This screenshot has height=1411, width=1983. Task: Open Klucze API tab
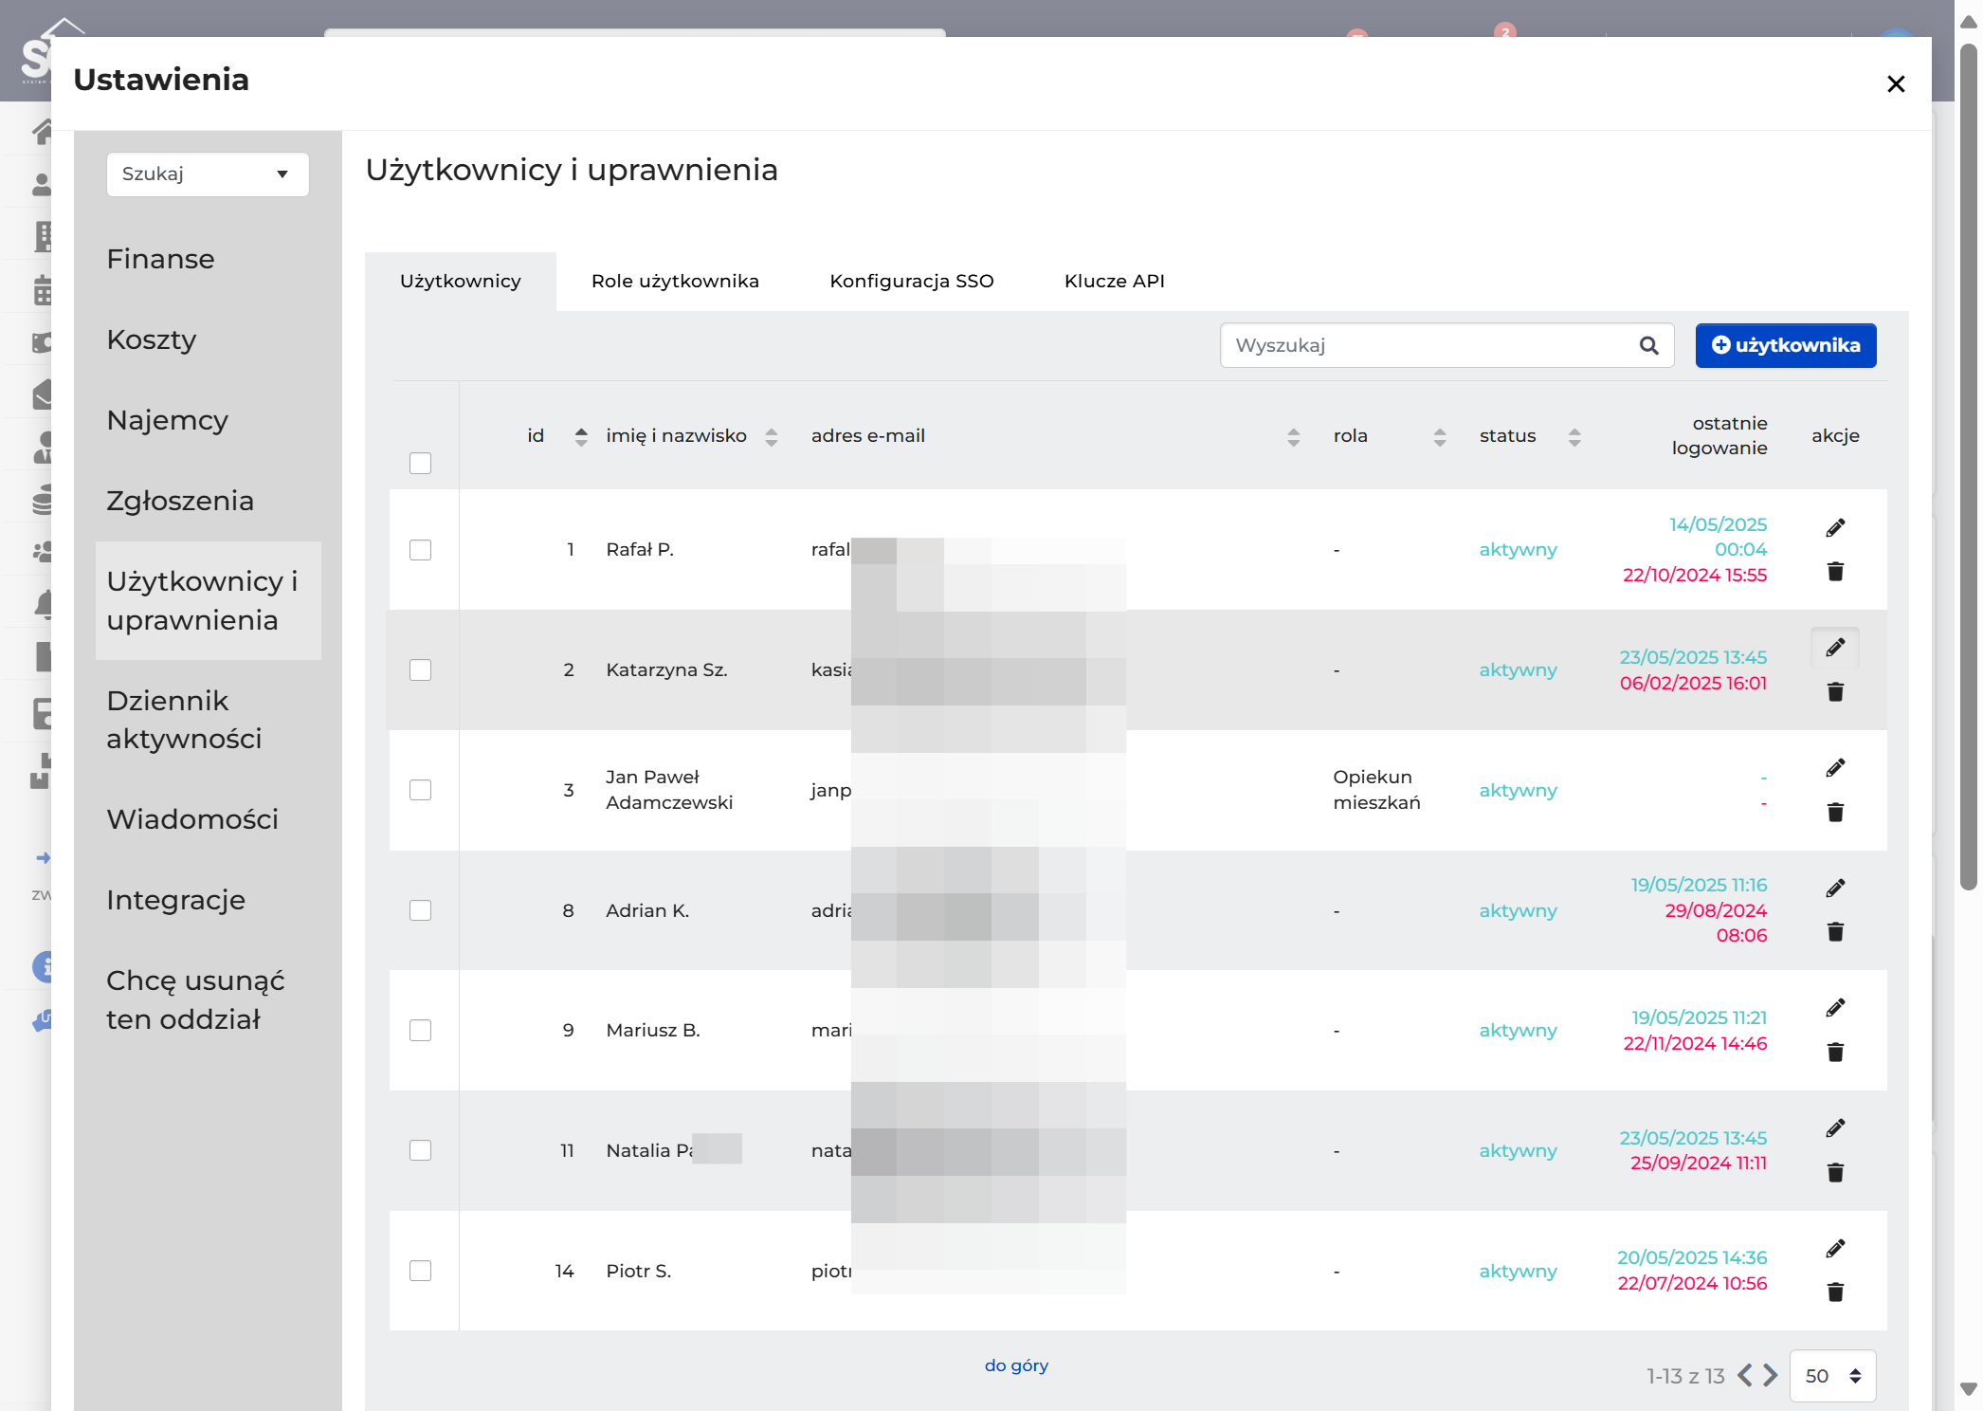pyautogui.click(x=1115, y=282)
